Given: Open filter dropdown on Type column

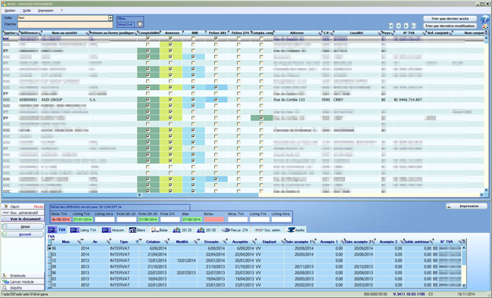Looking at the screenshot, I should click(x=140, y=241).
